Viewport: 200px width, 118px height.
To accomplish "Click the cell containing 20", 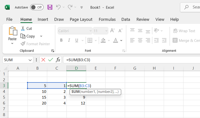I will [x=37, y=103].
